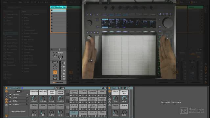Arm the MPE Analog track for recording
This screenshot has width=210, height=118.
click(55, 79)
